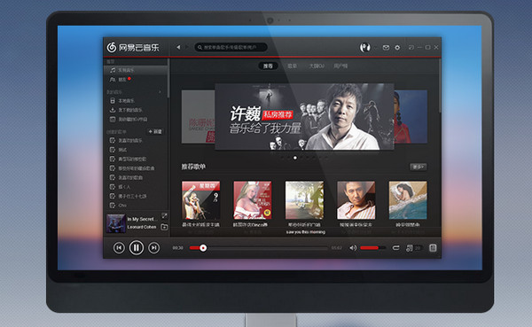Toggle the lyrics panel icon at far right
Screen dimensions: 532x327
coord(433,248)
